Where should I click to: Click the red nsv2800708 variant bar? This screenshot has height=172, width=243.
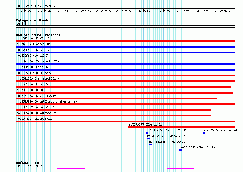[x=114, y=116]
